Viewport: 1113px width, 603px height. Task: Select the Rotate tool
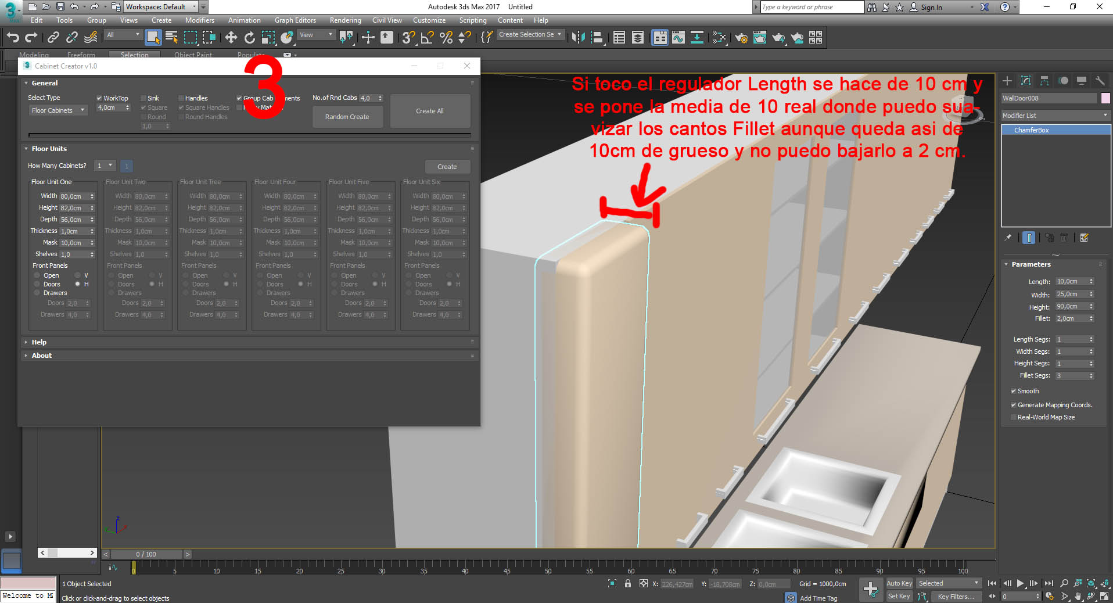click(x=250, y=38)
